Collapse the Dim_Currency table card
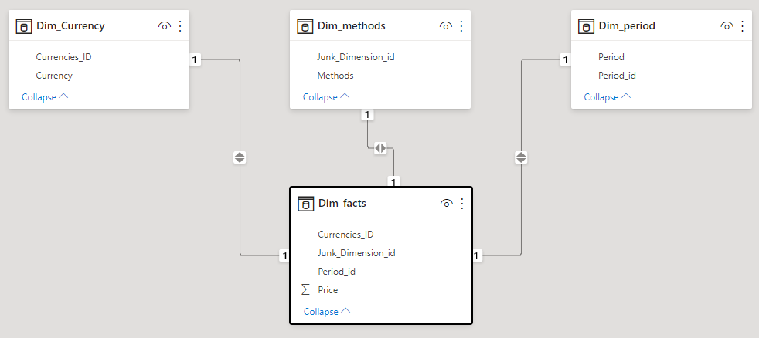This screenshot has height=338, width=759. click(45, 96)
